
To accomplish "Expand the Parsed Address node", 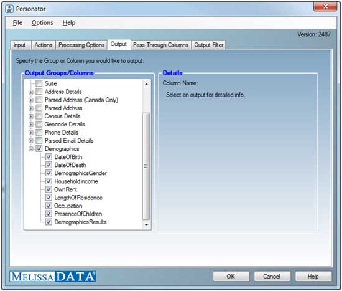I will 30,108.
